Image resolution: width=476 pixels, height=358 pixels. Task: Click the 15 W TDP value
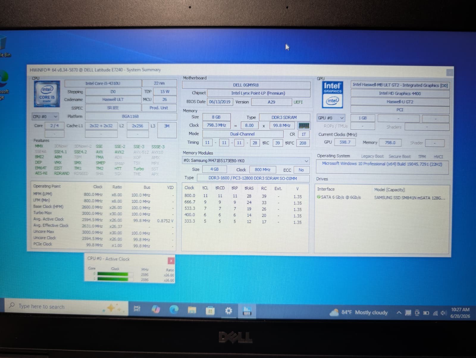[x=165, y=92]
